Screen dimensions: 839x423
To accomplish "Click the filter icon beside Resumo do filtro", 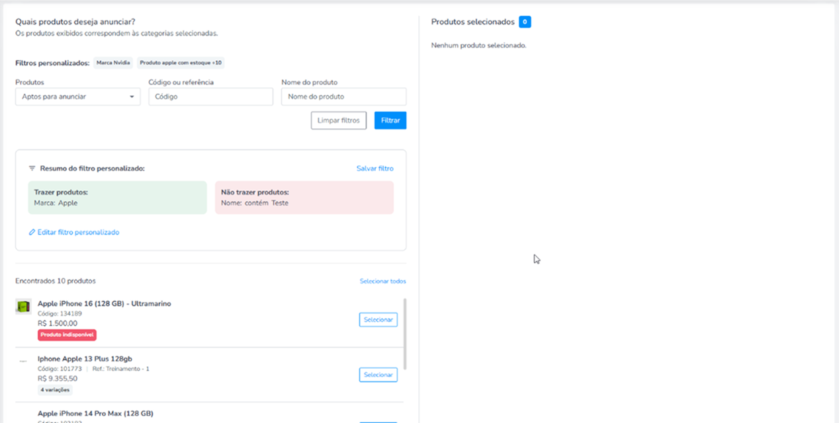I will pyautogui.click(x=32, y=169).
